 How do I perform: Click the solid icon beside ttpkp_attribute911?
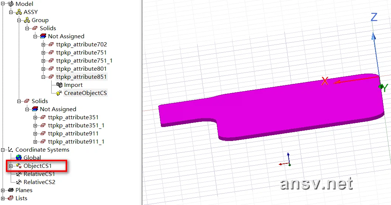43,133
